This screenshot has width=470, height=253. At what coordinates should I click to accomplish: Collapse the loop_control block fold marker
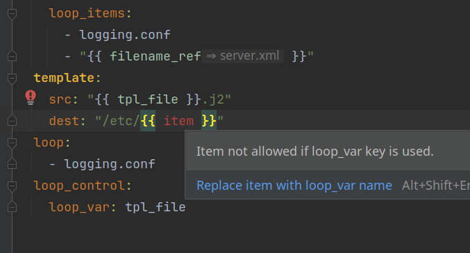[x=12, y=186]
